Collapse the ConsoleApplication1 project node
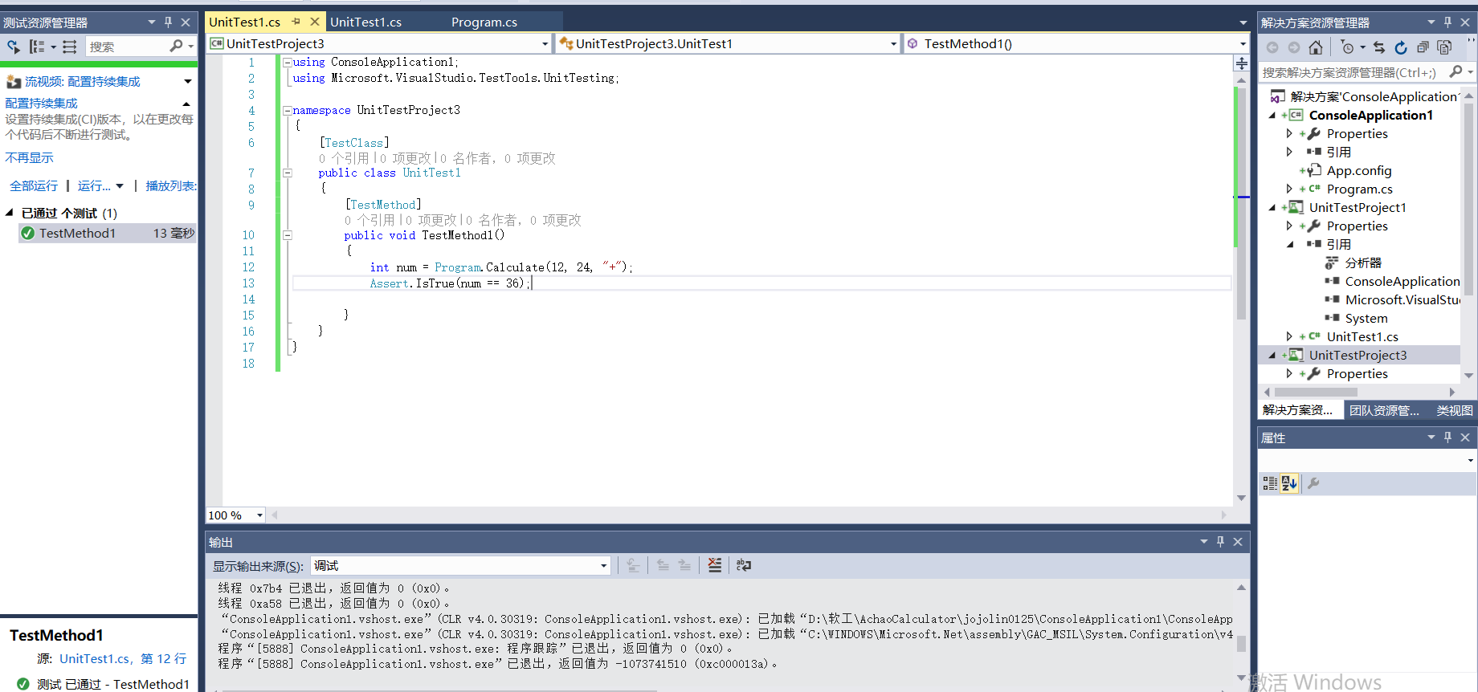Image resolution: width=1478 pixels, height=692 pixels. click(x=1272, y=115)
